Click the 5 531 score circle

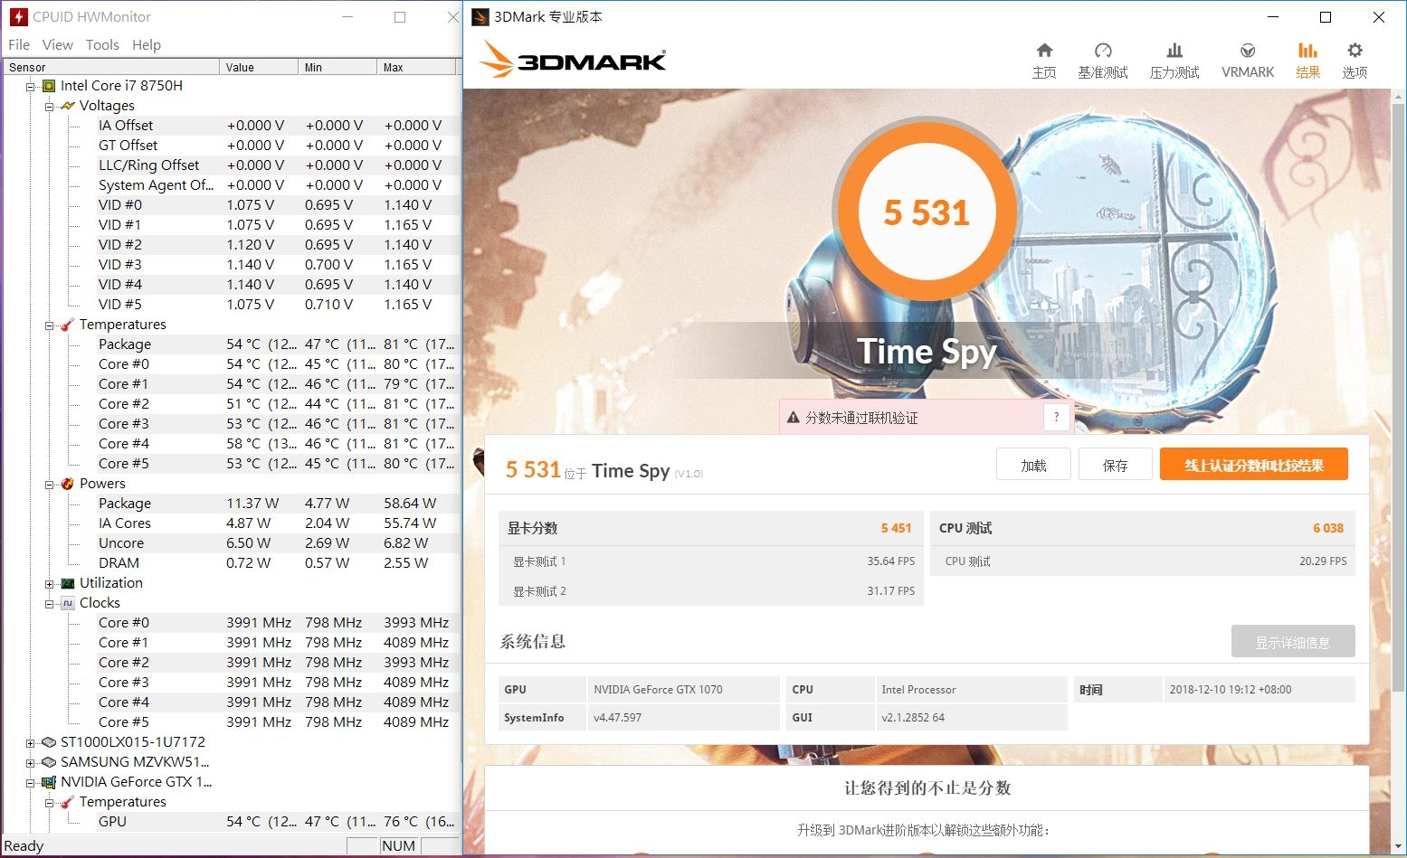coord(927,212)
